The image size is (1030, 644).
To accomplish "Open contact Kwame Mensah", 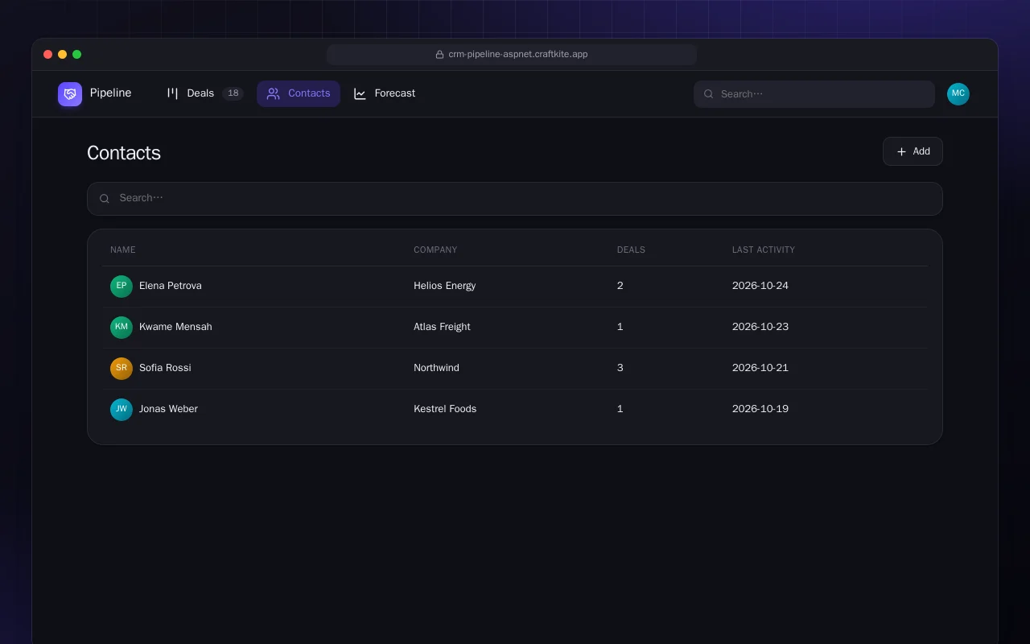I will pyautogui.click(x=175, y=327).
